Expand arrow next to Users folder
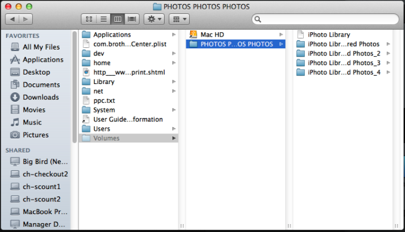The height and width of the screenshot is (232, 405). pyautogui.click(x=174, y=129)
